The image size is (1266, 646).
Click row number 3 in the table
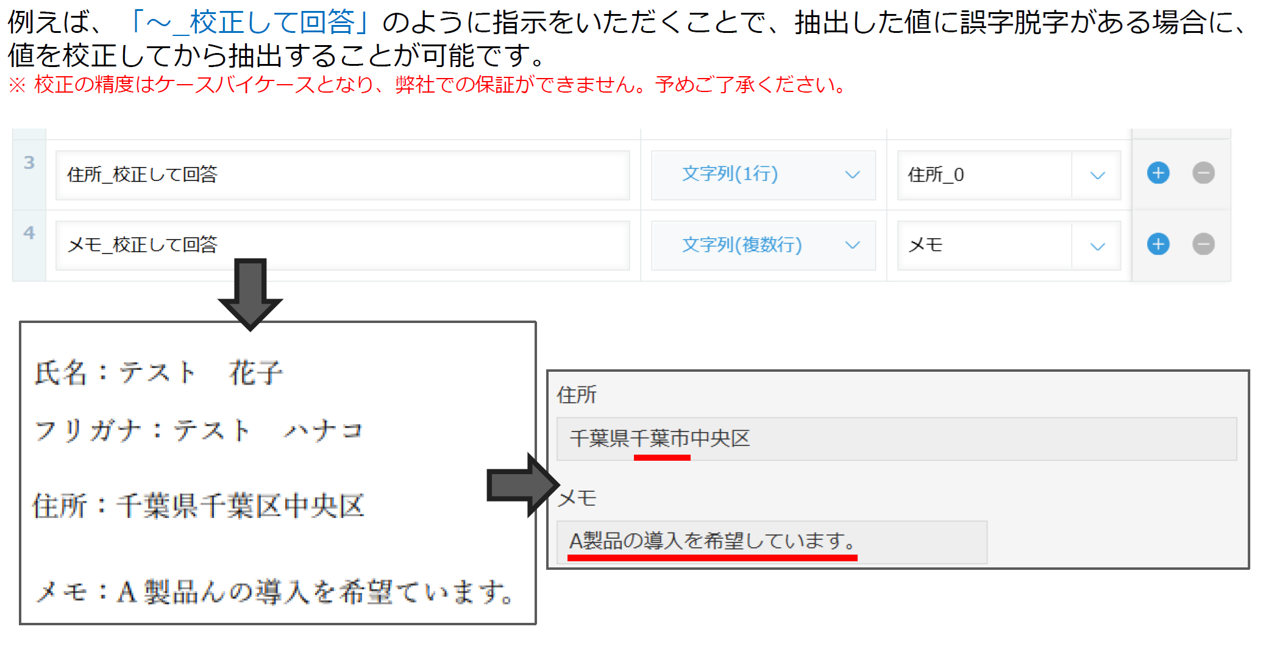29,163
